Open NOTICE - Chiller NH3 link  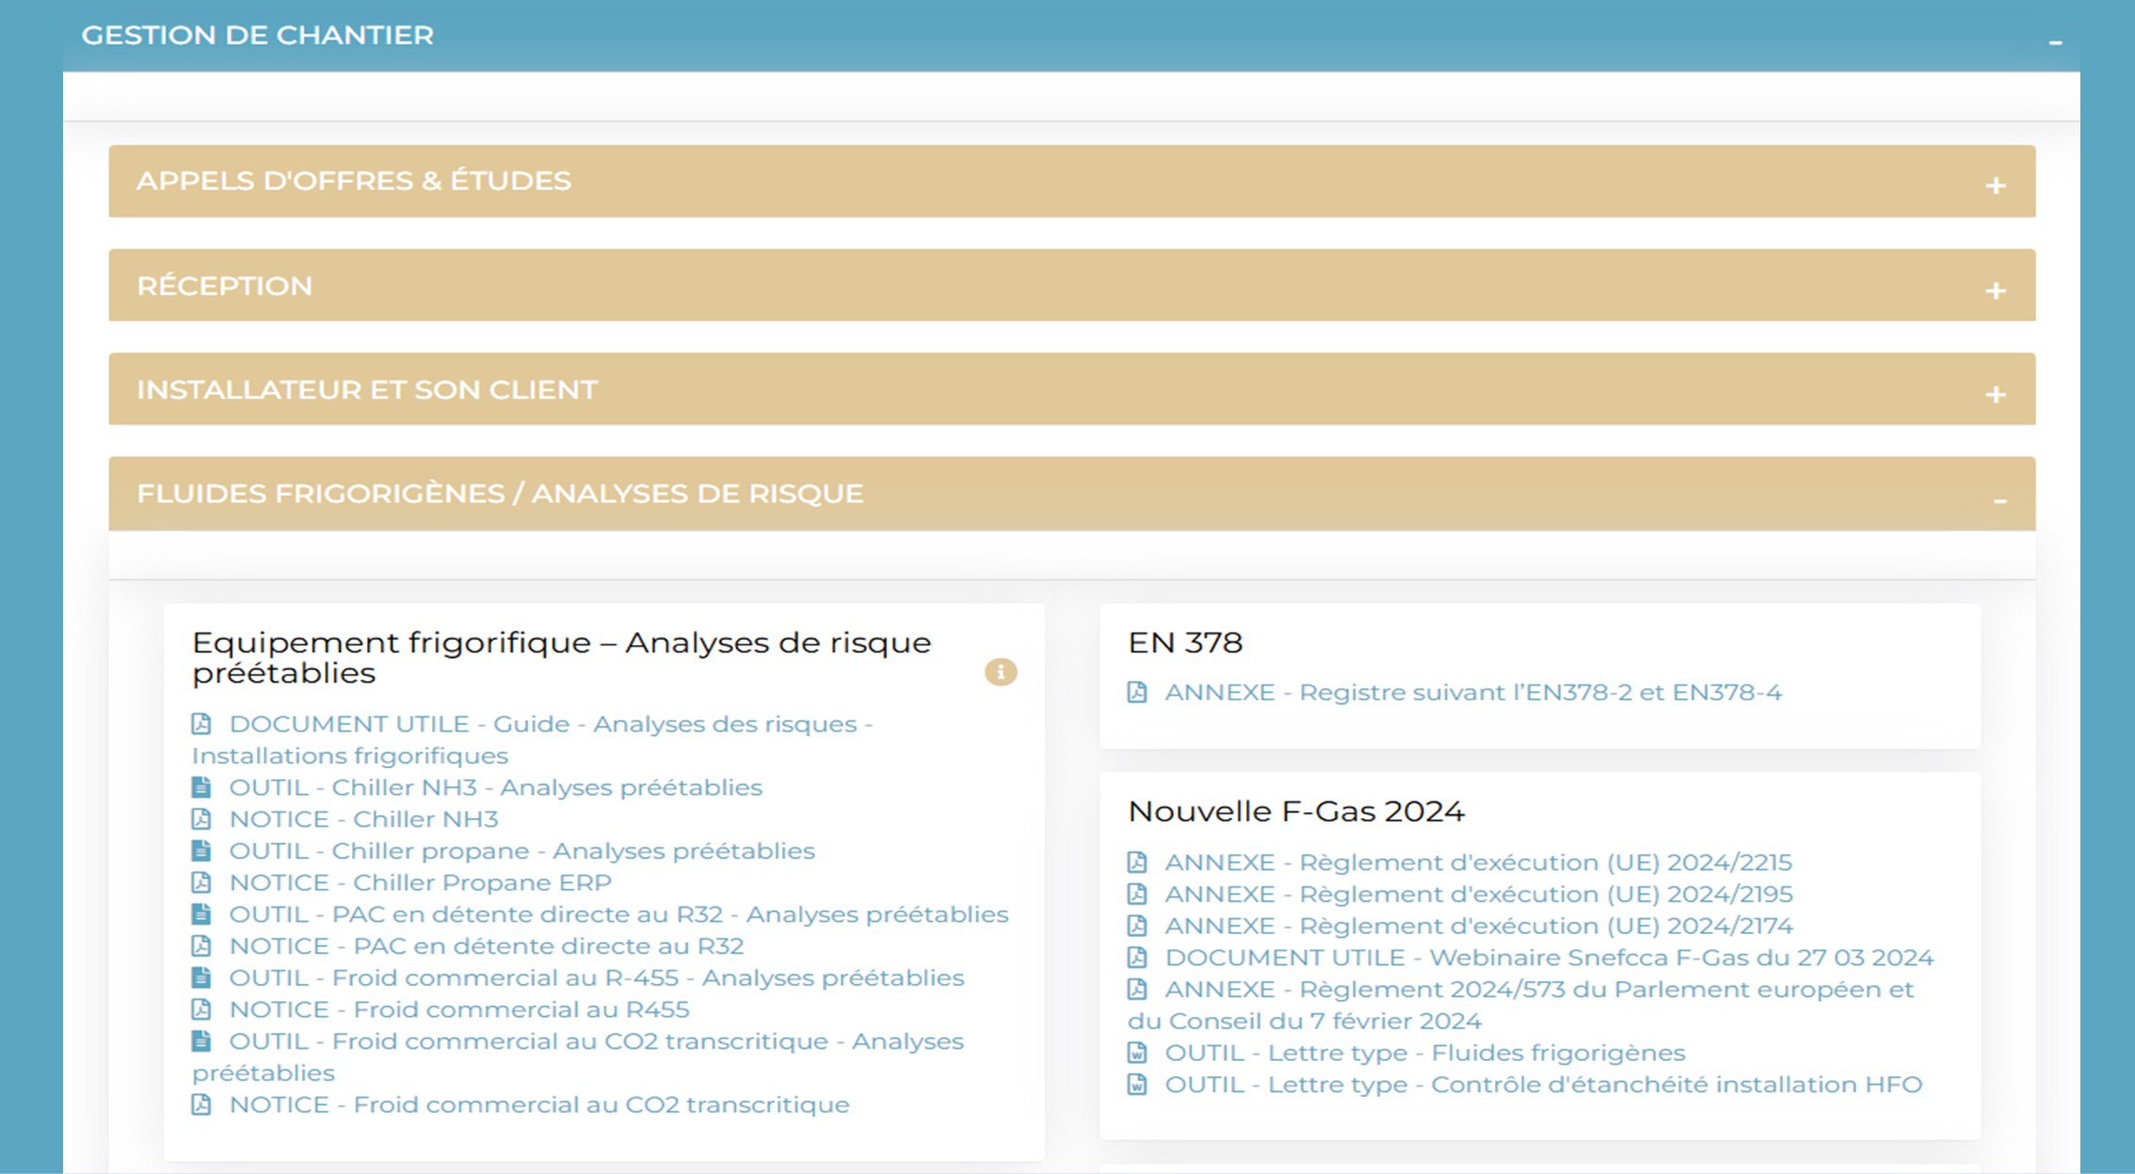pyautogui.click(x=364, y=819)
